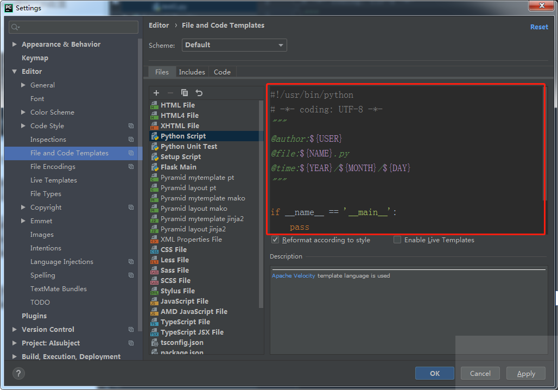Open the Keymap settings page
Screen dimensions: 558x390
35,58
